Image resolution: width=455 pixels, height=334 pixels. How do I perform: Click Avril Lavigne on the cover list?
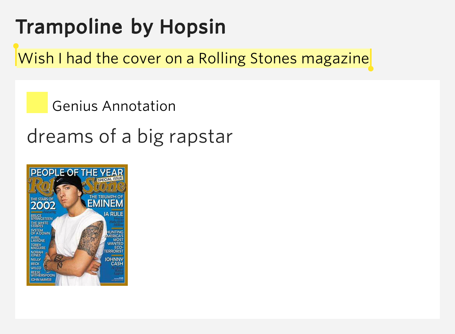[38, 239]
